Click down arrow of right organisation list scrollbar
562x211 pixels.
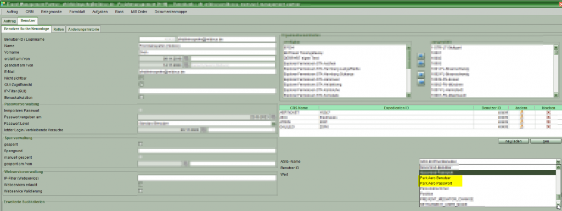(x=556, y=95)
